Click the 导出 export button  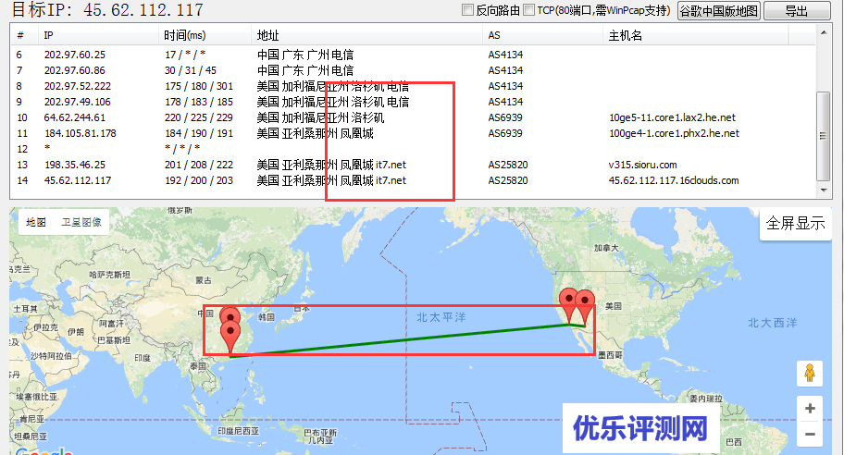pyautogui.click(x=797, y=11)
